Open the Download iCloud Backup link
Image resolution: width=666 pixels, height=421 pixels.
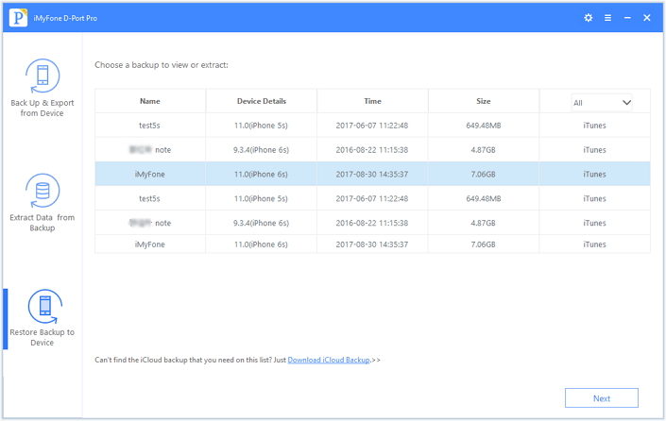point(329,360)
